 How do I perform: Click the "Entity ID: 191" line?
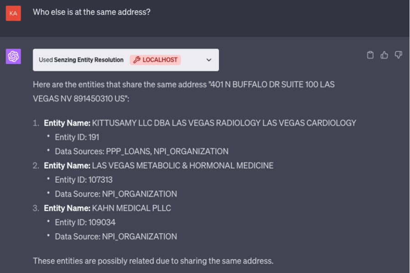(77, 137)
